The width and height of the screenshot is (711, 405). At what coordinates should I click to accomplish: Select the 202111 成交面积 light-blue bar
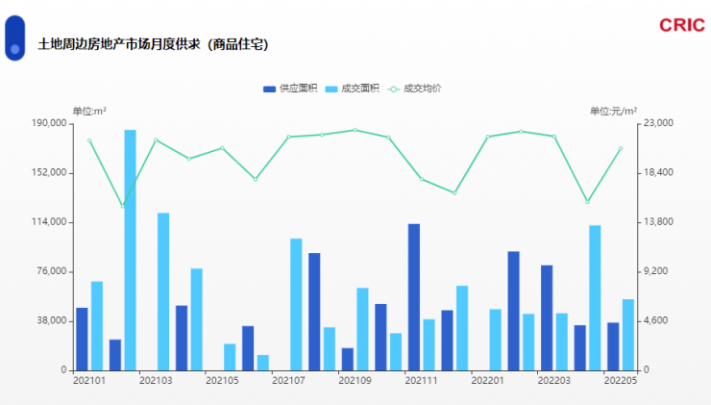(429, 344)
